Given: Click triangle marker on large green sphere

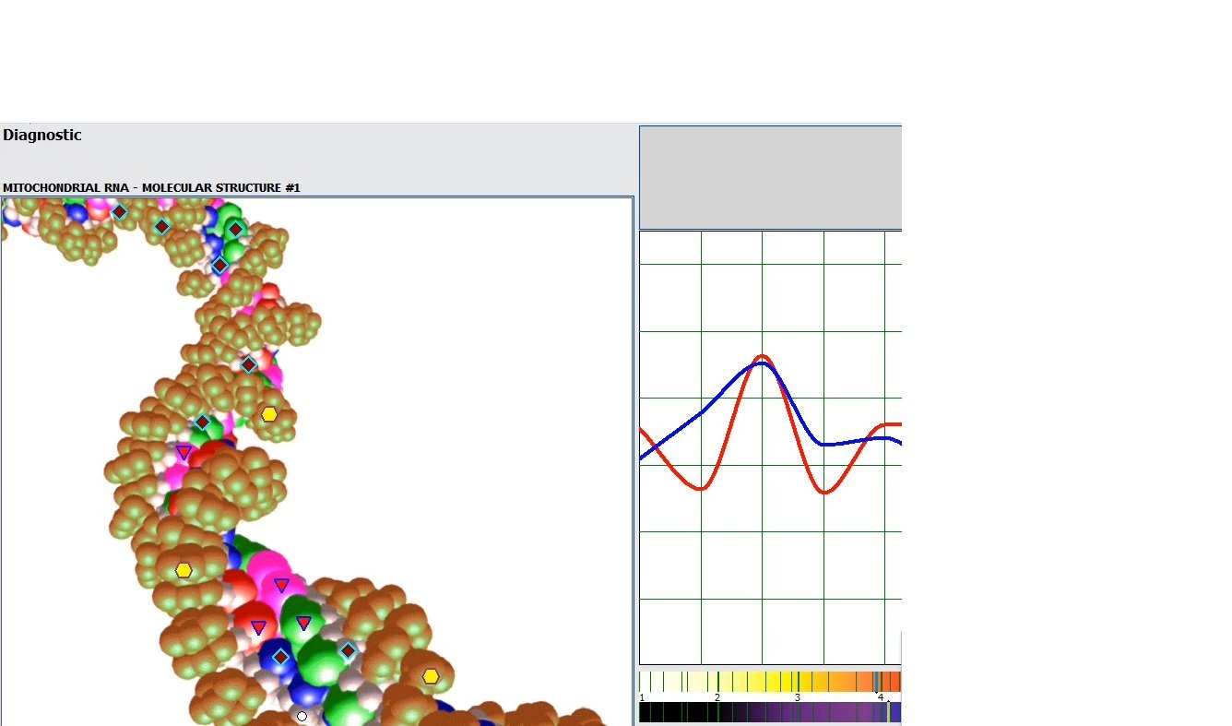Looking at the screenshot, I should (303, 624).
